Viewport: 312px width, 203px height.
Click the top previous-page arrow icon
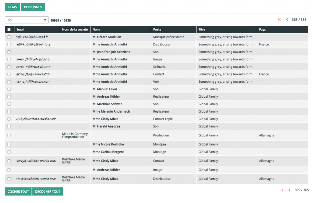point(287,20)
